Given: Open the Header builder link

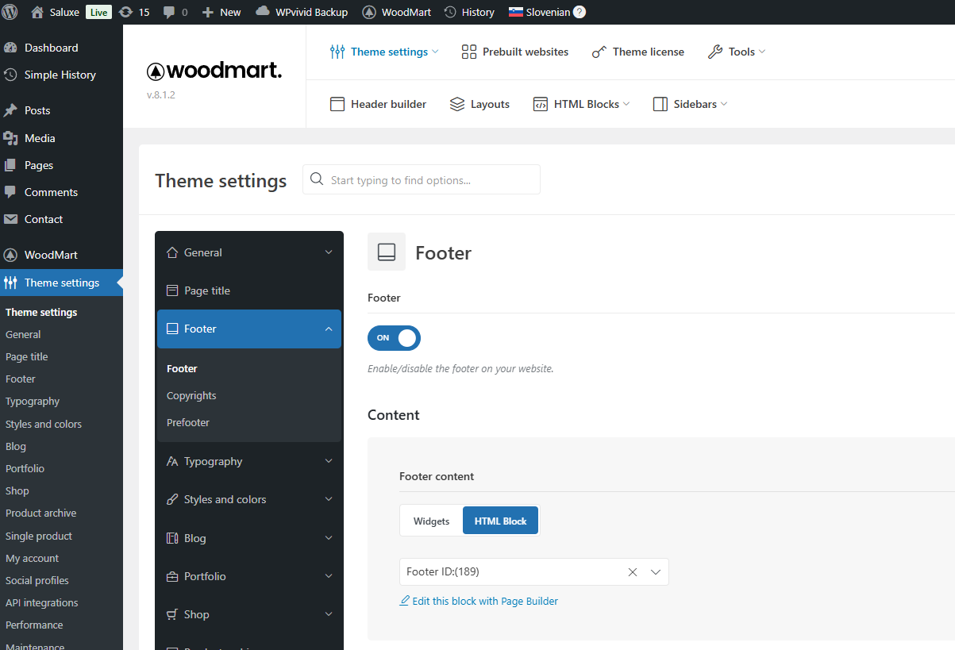Looking at the screenshot, I should pos(378,104).
